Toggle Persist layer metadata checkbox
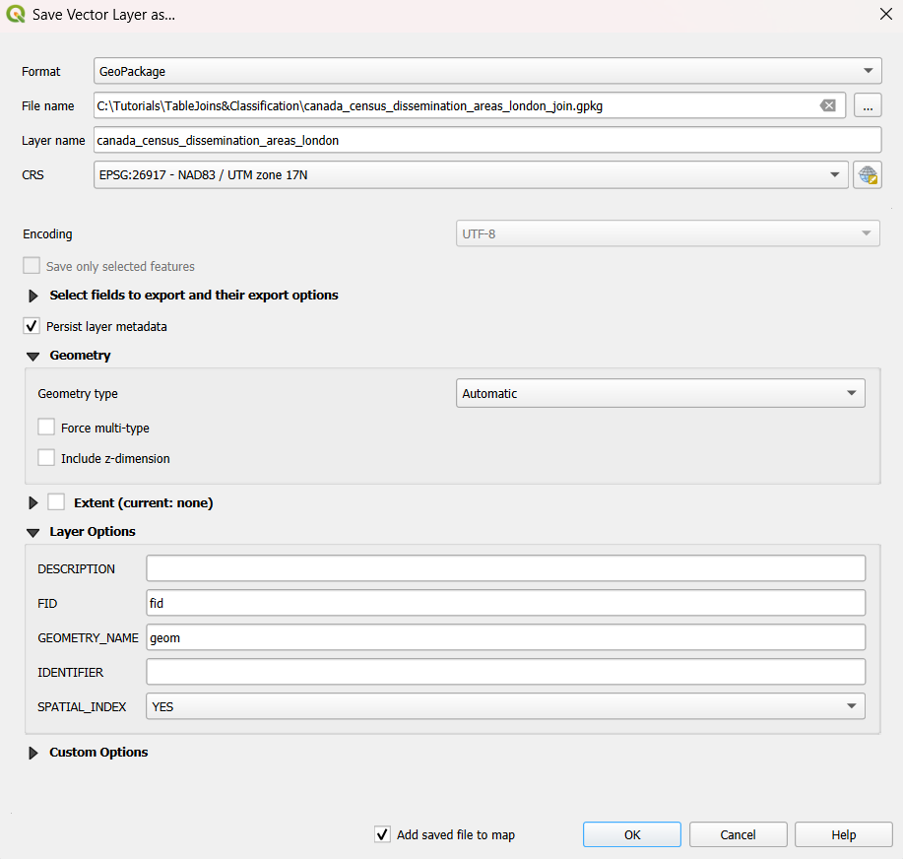Viewport: 903px width, 859px height. pyautogui.click(x=32, y=326)
